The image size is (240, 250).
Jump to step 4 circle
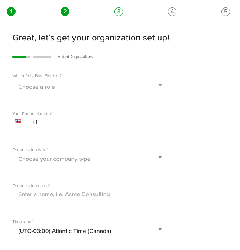tap(172, 12)
